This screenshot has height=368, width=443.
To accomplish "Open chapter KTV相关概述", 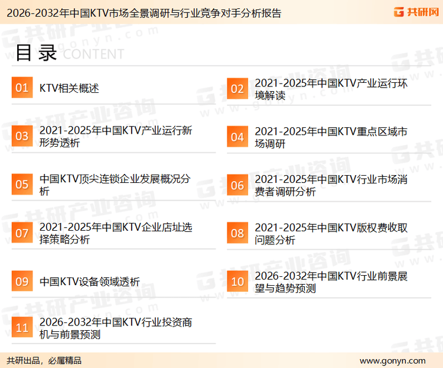I will point(69,89).
